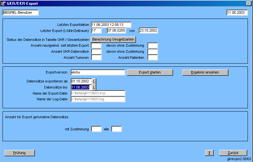The image size is (253, 162).
Task: Go back using the Zurück button
Action: point(233,153)
